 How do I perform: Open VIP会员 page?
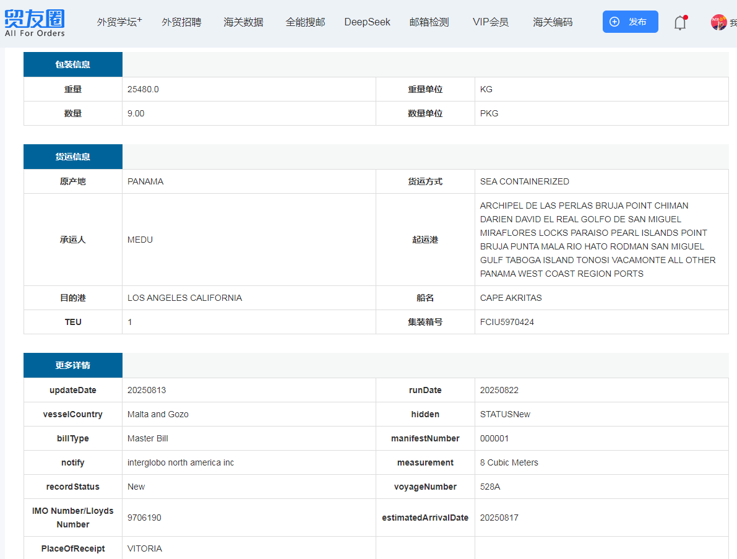click(x=490, y=22)
